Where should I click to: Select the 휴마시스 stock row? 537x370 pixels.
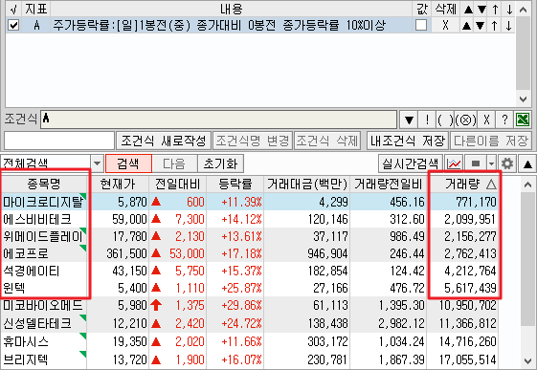pos(249,341)
